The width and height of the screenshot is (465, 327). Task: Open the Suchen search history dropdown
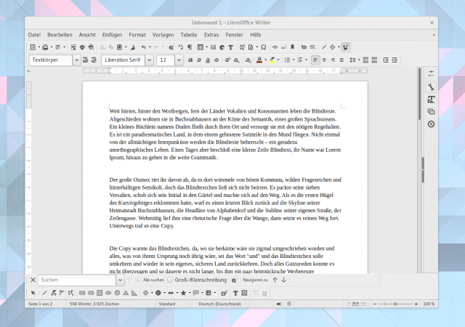120,280
